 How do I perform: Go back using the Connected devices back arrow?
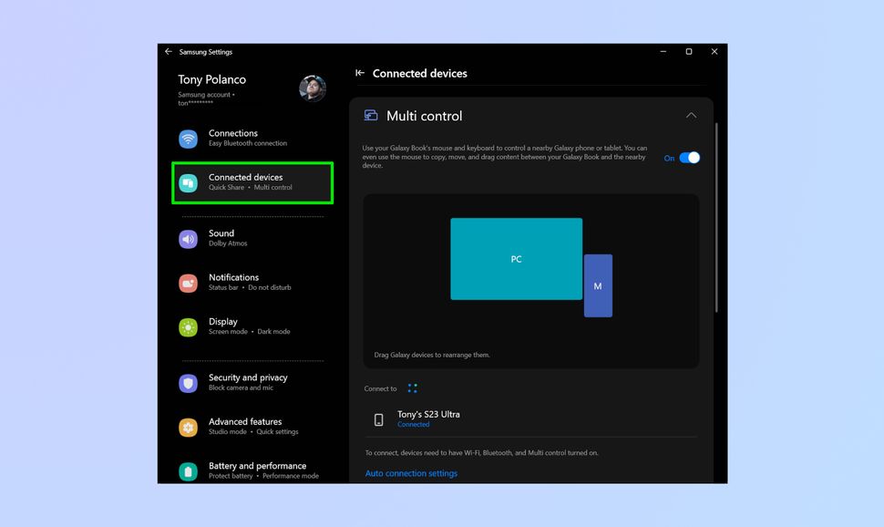[x=360, y=73]
